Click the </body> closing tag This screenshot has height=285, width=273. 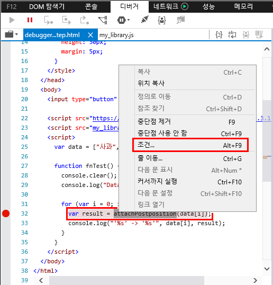52,261
